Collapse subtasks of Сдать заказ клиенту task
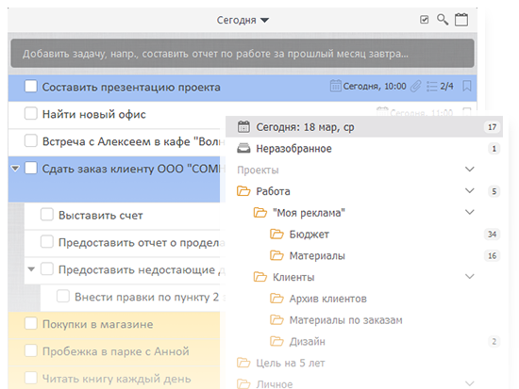This screenshot has width=519, height=389. coord(15,169)
